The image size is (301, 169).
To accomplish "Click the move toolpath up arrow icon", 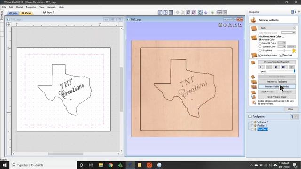I will pyautogui.click(x=292, y=117).
